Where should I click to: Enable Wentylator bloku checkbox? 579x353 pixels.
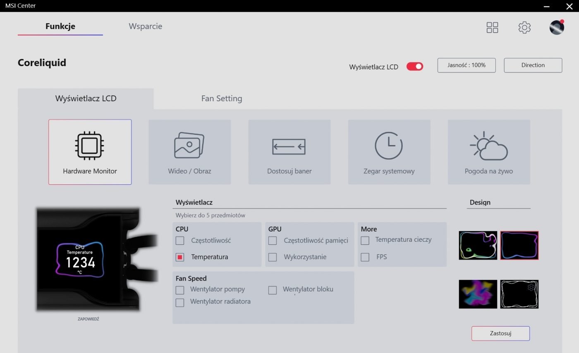coord(272,290)
